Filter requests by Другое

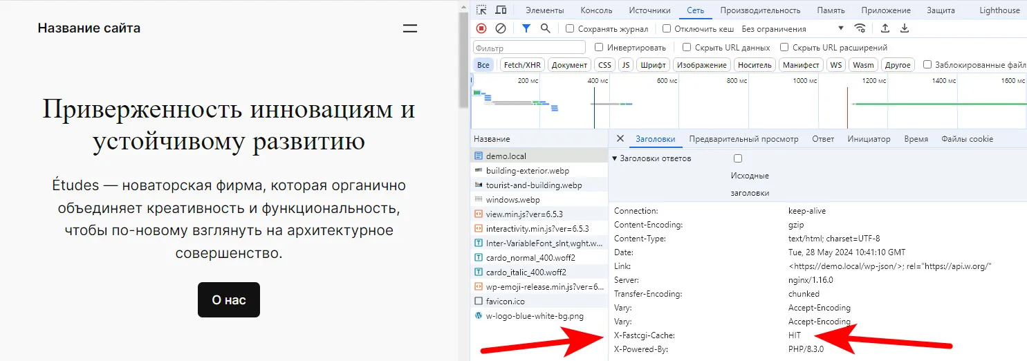[898, 65]
